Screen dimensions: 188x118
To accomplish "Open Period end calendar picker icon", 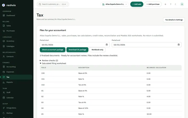I will tap(179, 45).
